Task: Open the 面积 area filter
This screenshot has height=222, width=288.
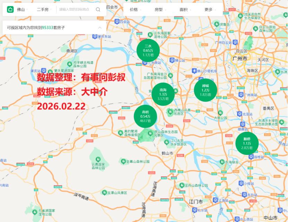Action: click(x=185, y=10)
